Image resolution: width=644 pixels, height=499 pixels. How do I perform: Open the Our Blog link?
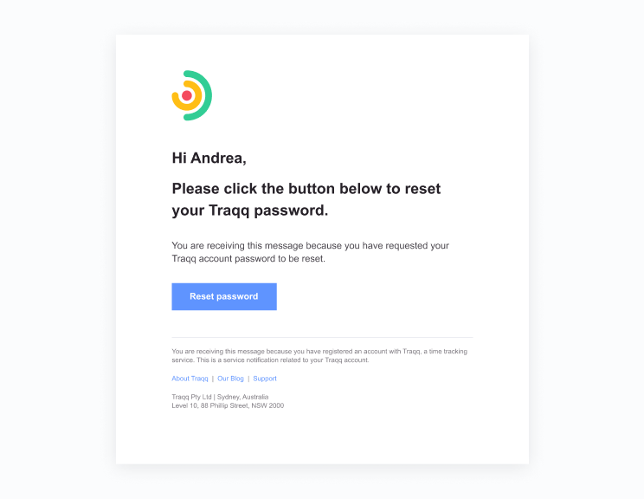coord(230,379)
